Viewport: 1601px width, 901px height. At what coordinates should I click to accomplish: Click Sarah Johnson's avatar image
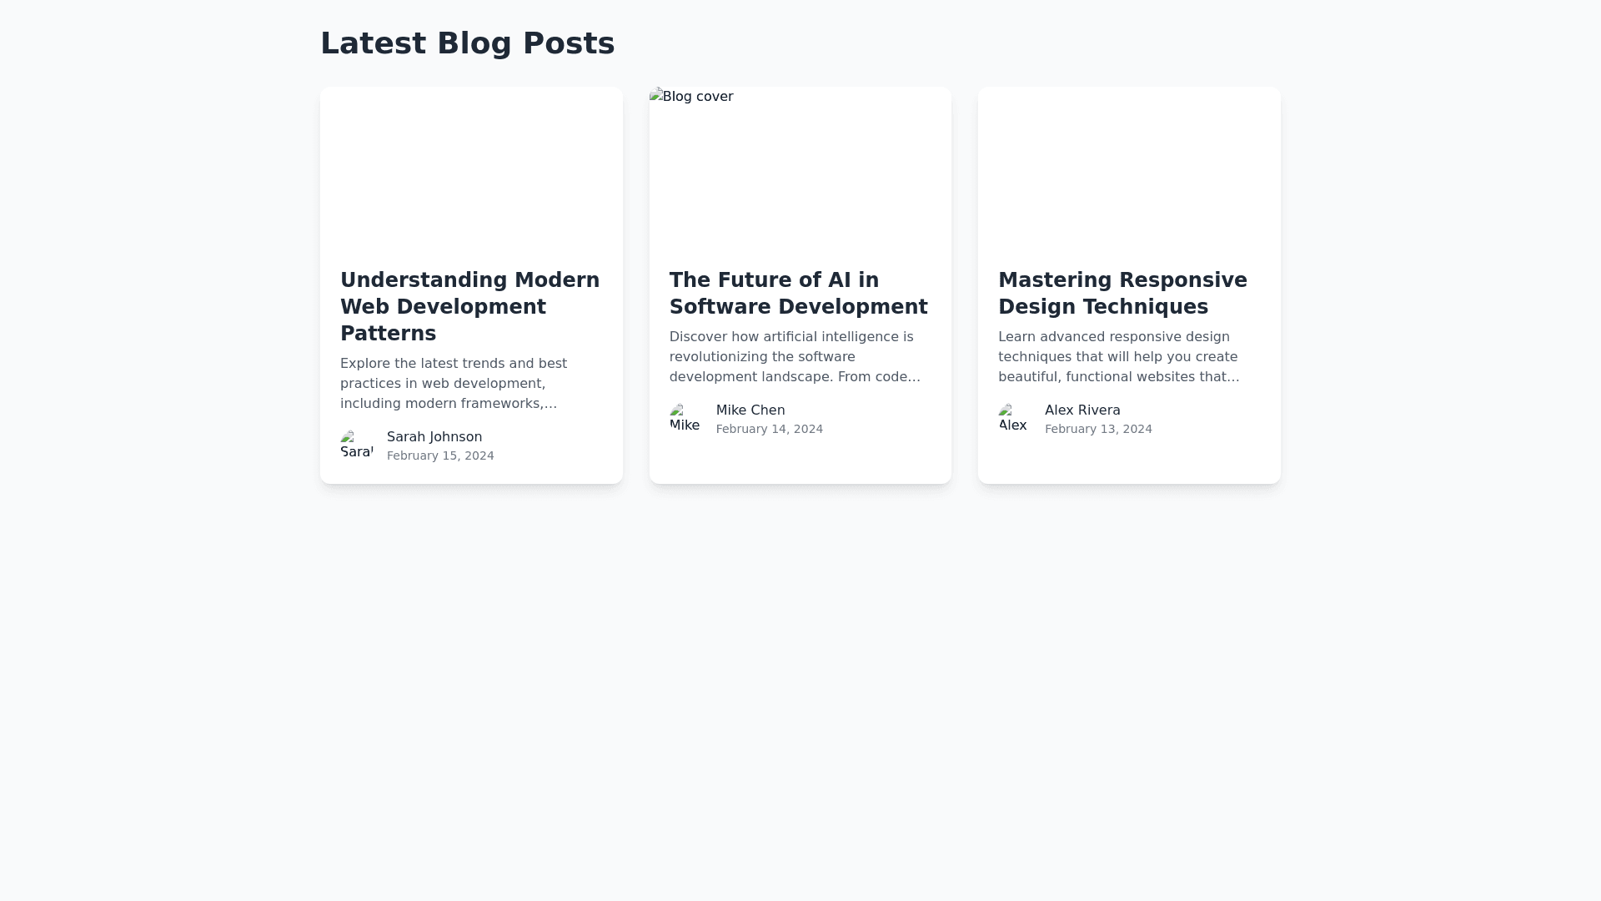point(356,445)
